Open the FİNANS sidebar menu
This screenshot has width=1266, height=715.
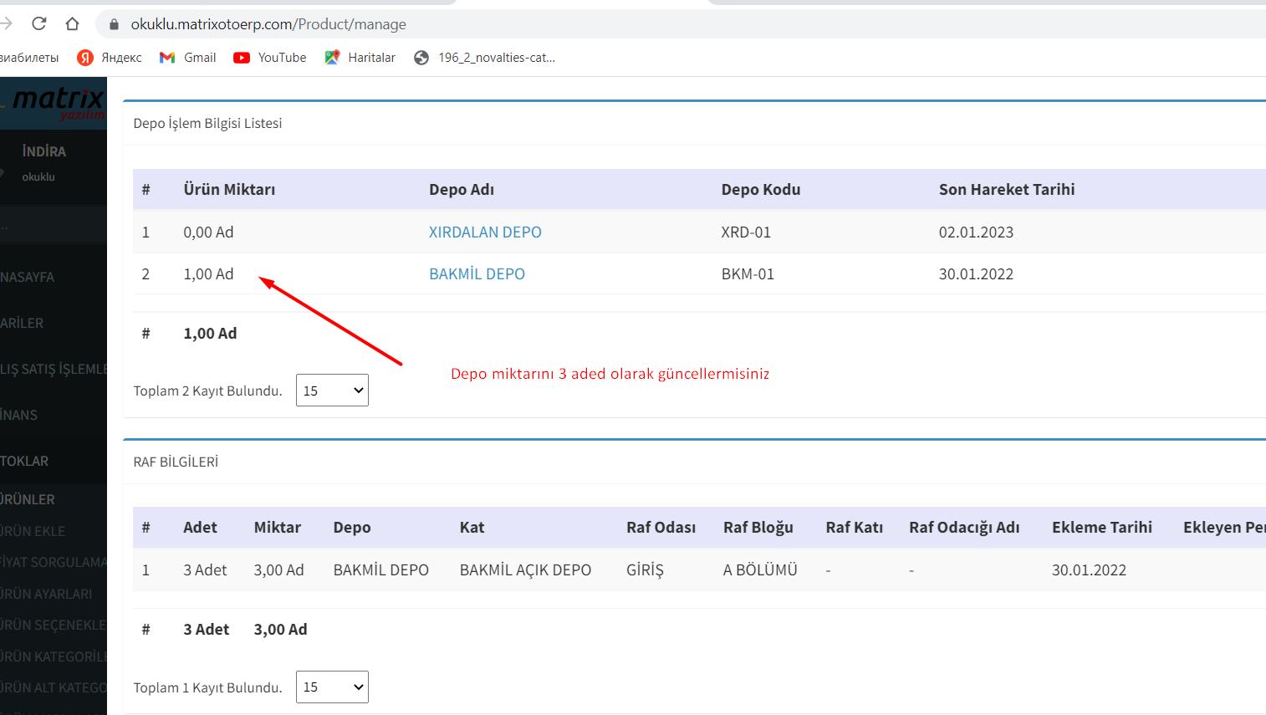click(20, 415)
